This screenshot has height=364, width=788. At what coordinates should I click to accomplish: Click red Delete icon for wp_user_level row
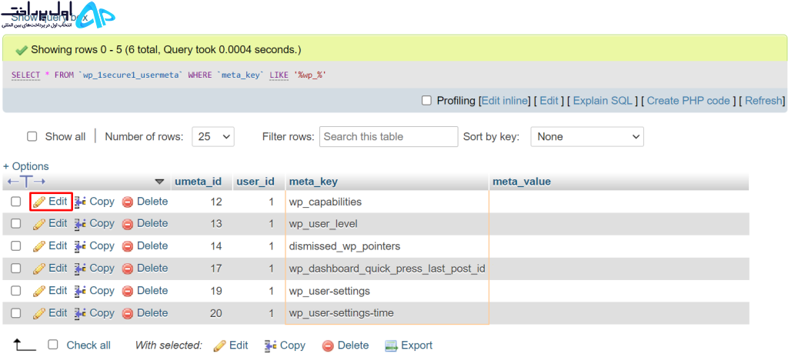[x=128, y=224]
